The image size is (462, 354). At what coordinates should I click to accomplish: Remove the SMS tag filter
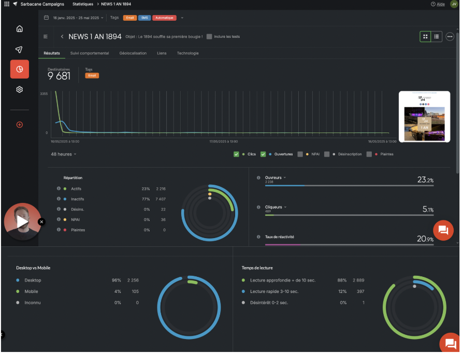(145, 18)
